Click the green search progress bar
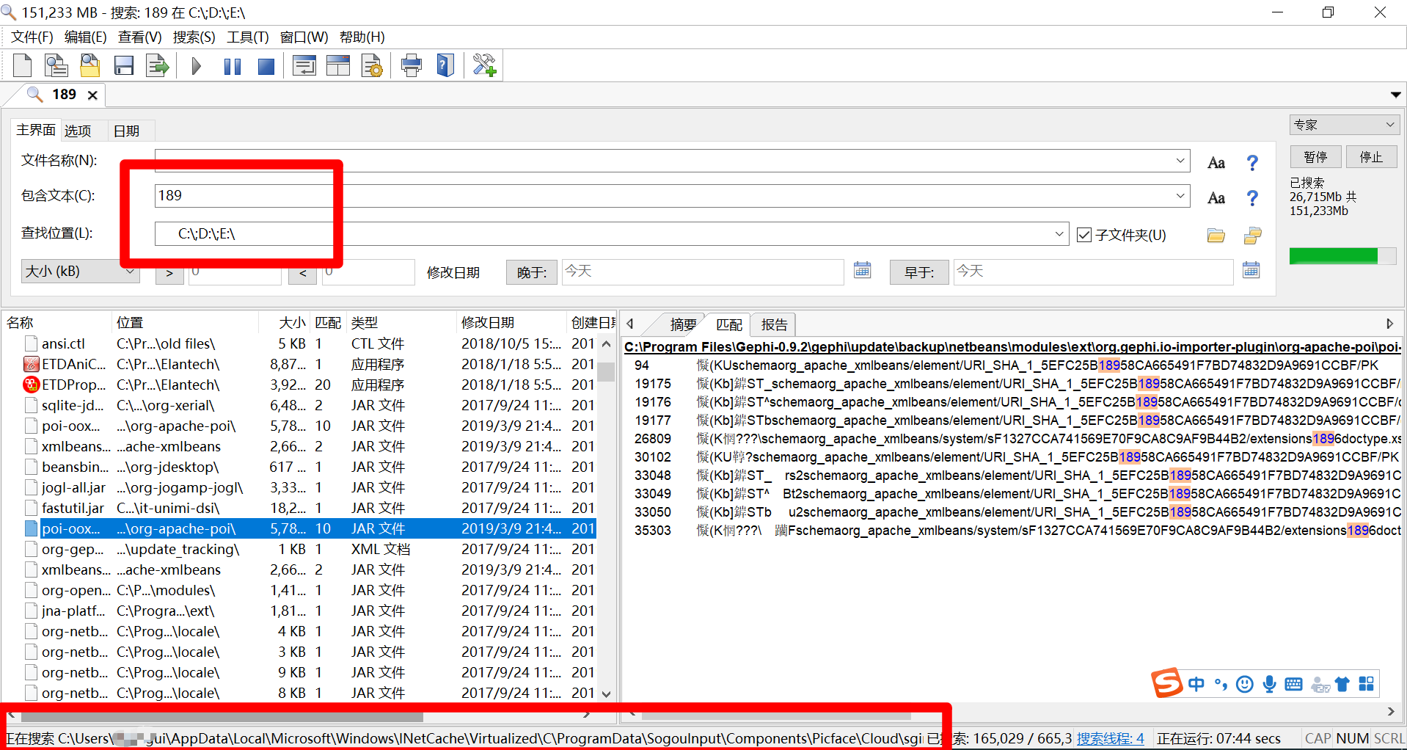1407x750 pixels. pos(1342,255)
